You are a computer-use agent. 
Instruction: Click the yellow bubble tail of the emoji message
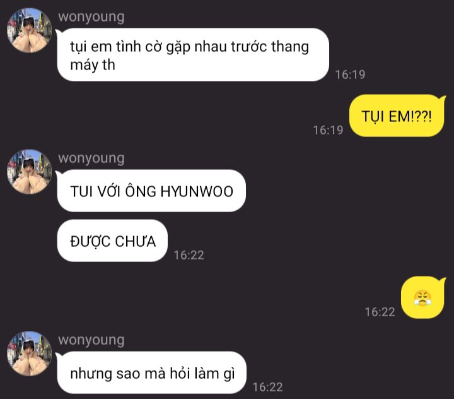[442, 281]
